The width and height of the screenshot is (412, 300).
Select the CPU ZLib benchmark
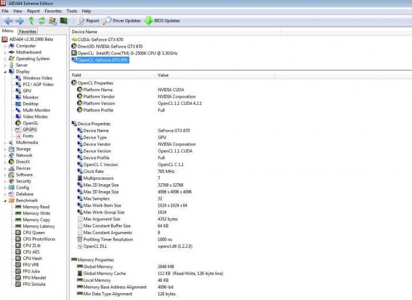click(31, 246)
